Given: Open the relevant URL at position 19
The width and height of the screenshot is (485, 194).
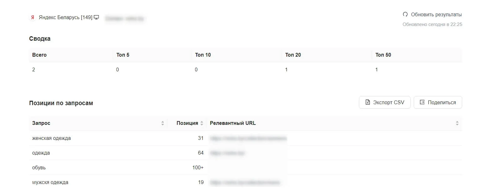Looking at the screenshot, I should [x=245, y=182].
